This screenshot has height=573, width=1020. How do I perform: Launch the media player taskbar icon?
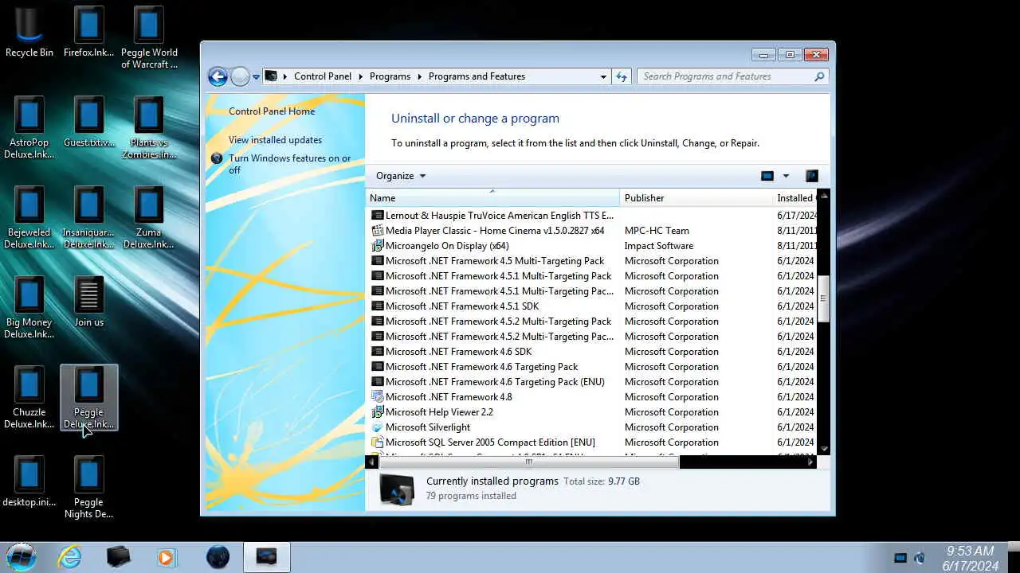point(167,556)
